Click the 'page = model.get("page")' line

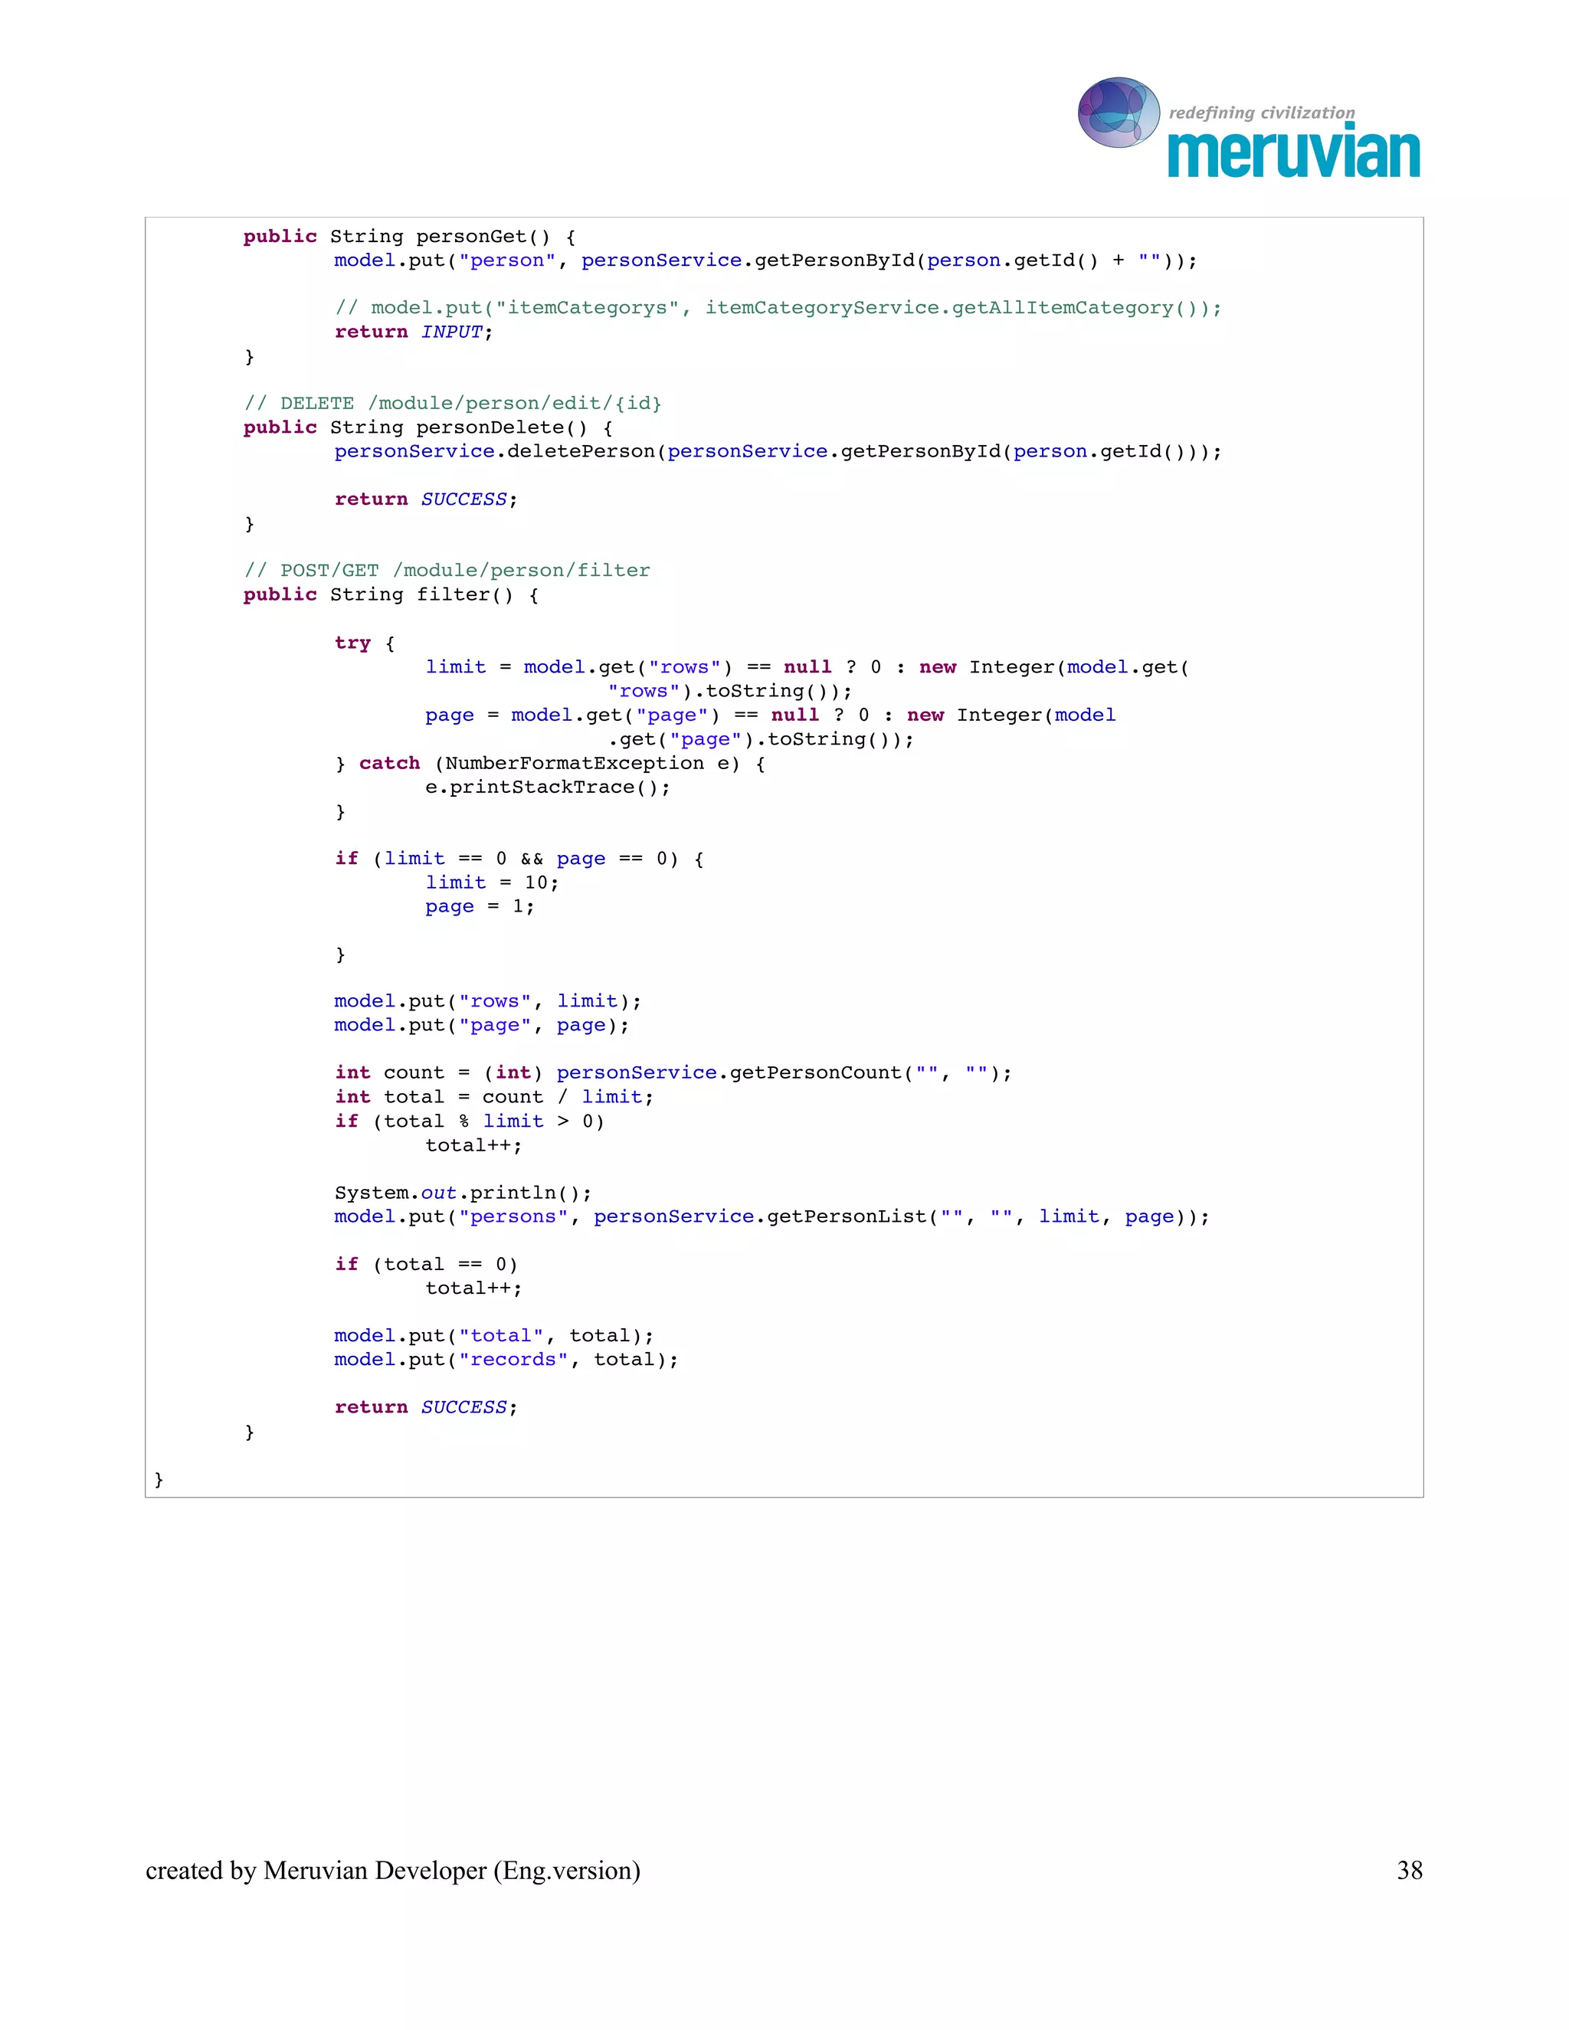tap(771, 715)
